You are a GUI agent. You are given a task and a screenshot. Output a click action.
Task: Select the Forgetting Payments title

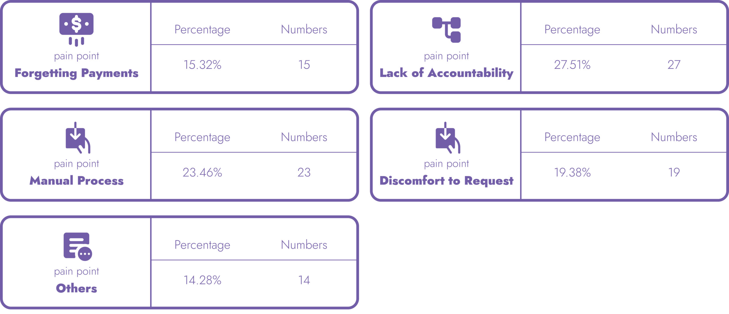(x=76, y=73)
